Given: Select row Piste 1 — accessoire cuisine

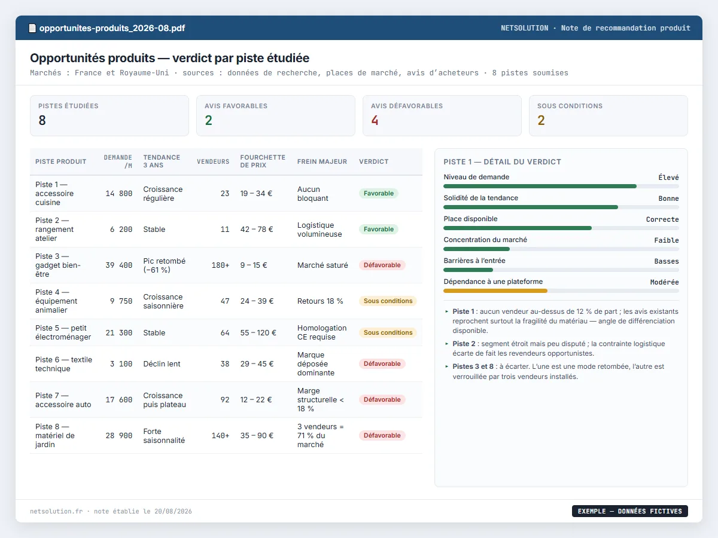Looking at the screenshot, I should (x=226, y=194).
